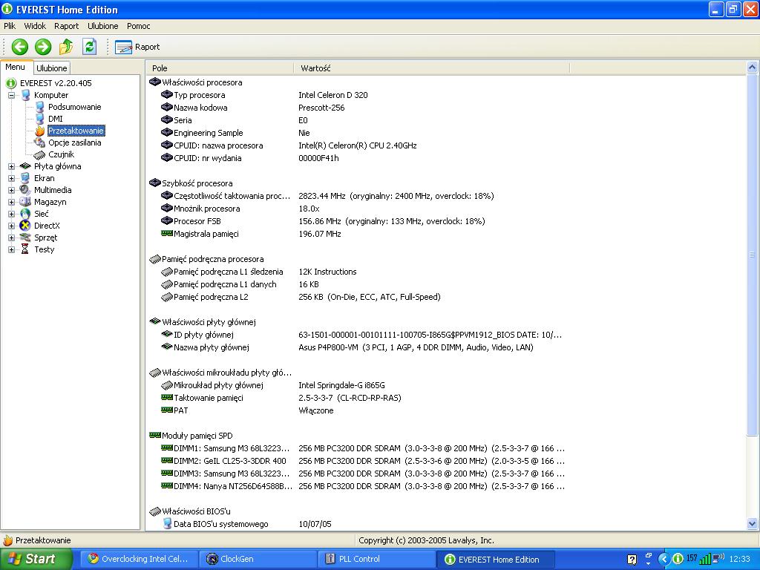Screen dimensions: 760x570
Task: Click the system tray expand arrow
Action: coord(664,559)
